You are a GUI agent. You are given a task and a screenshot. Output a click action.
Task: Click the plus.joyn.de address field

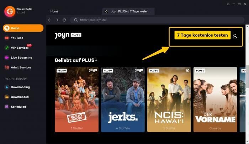(x=157, y=20)
